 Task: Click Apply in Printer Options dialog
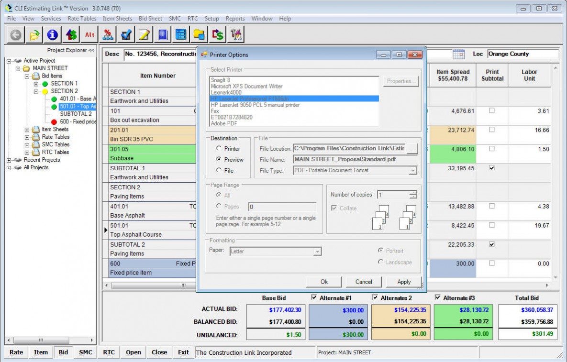point(404,282)
